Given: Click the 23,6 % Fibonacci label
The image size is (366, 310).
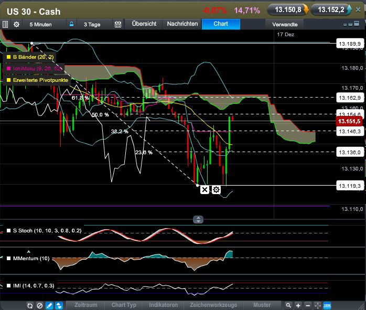Looking at the screenshot, I should coord(144,153).
